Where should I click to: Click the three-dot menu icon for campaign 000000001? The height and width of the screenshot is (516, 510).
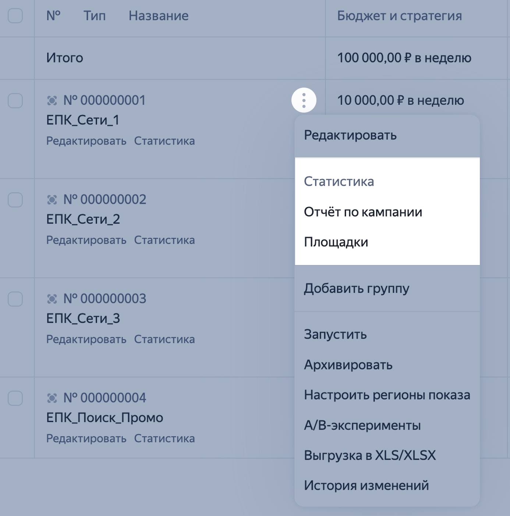click(x=304, y=100)
